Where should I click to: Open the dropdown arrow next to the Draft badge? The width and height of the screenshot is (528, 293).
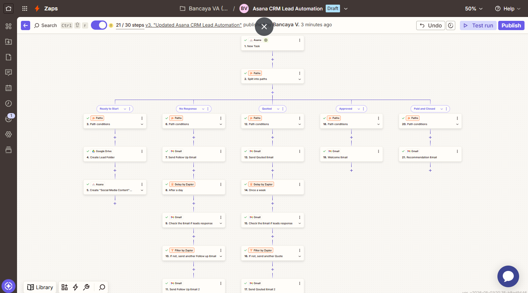coord(346,8)
